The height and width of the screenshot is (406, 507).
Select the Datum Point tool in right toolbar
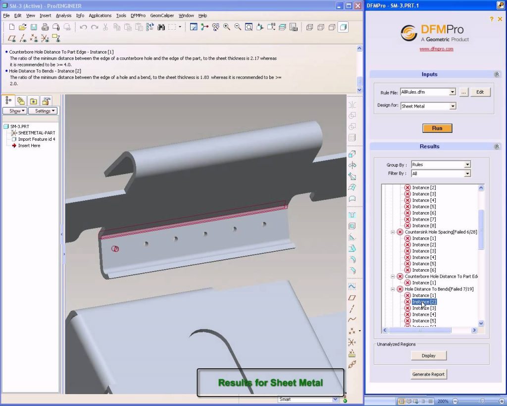pyautogui.click(x=352, y=331)
